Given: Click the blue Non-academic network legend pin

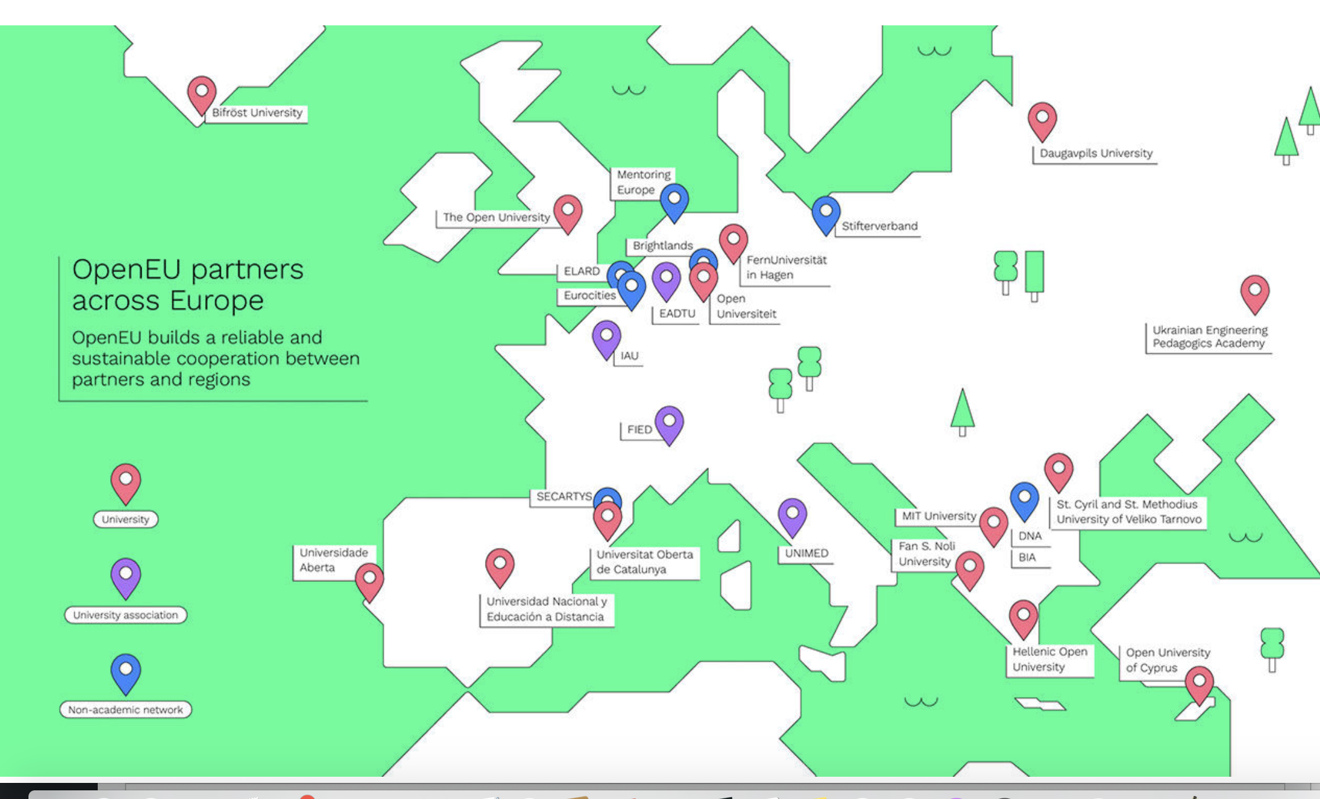Looking at the screenshot, I should point(126,674).
